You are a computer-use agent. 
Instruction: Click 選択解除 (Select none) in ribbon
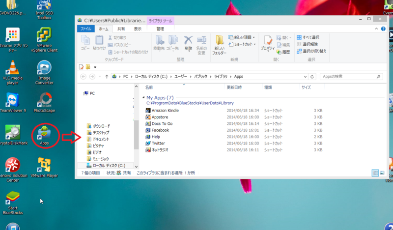click(x=308, y=44)
